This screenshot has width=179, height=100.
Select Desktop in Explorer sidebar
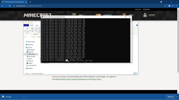(30, 52)
